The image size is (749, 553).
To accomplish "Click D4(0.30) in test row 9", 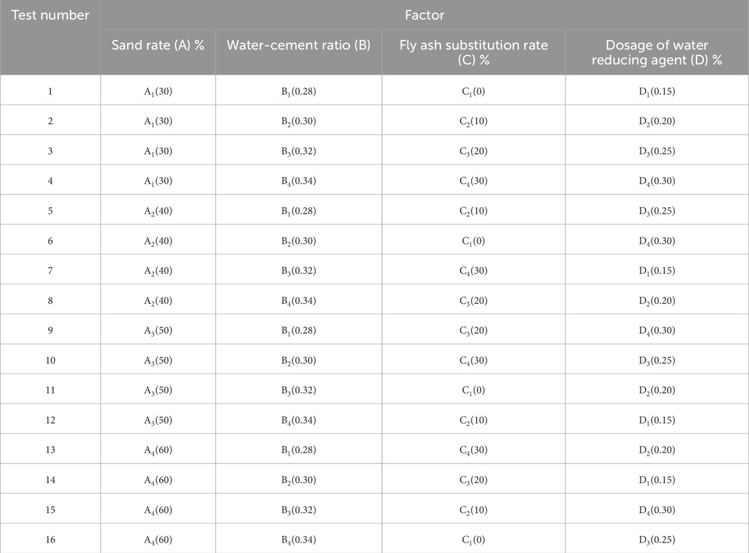I will click(x=657, y=330).
